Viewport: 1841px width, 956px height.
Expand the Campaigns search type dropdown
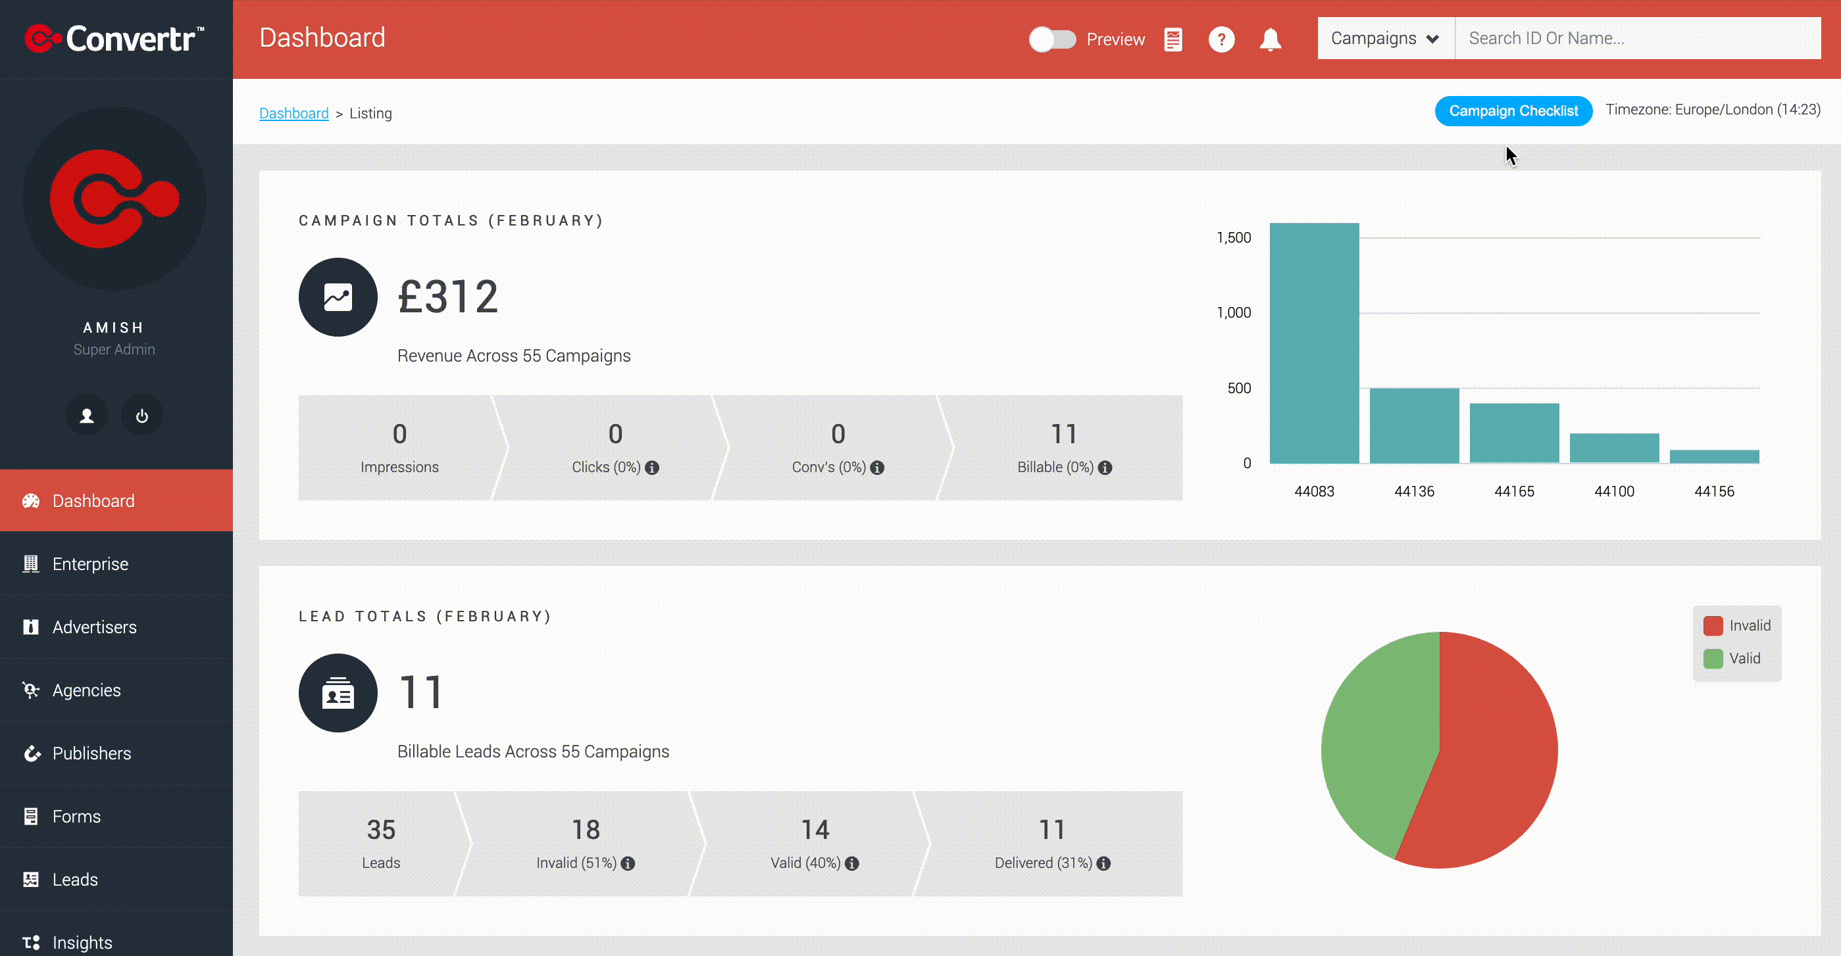(1386, 39)
